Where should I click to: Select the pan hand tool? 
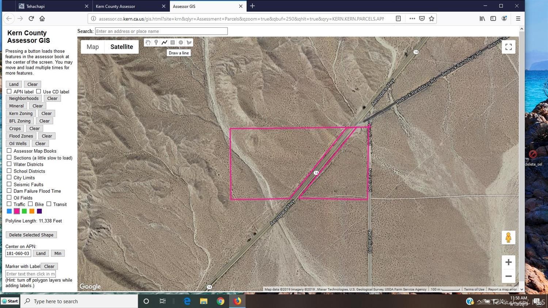coord(148,42)
